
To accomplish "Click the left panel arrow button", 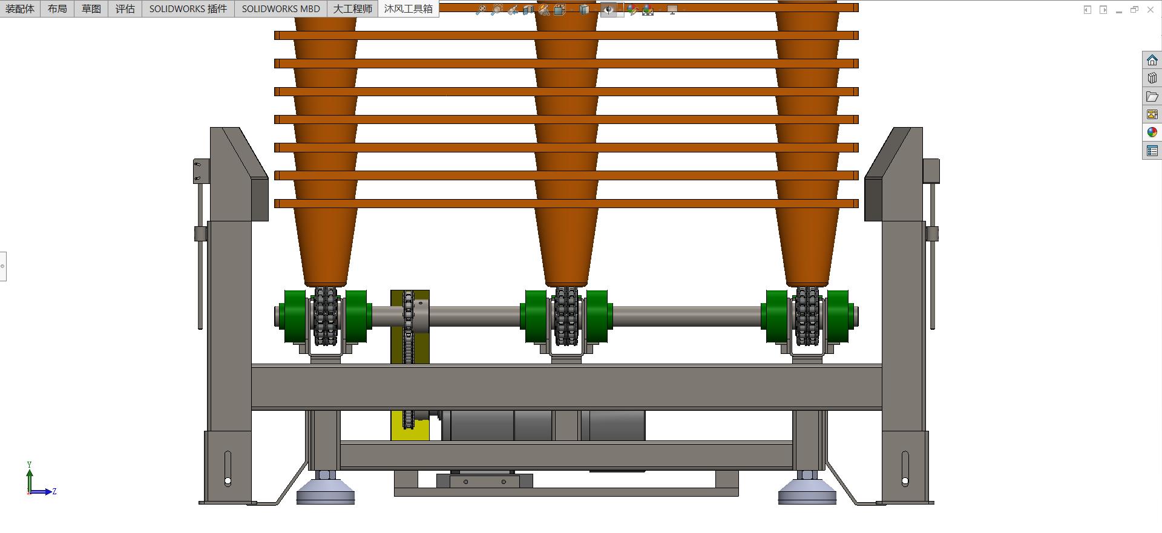I will click(x=1088, y=10).
